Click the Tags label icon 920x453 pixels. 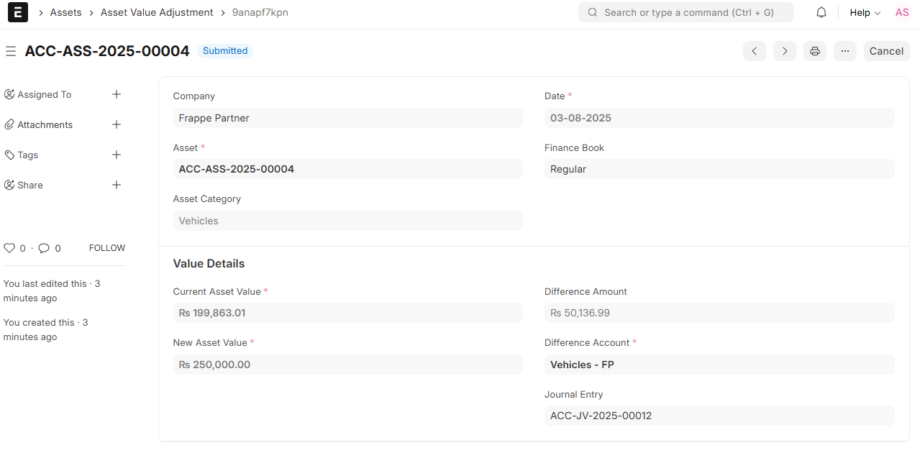click(x=9, y=155)
